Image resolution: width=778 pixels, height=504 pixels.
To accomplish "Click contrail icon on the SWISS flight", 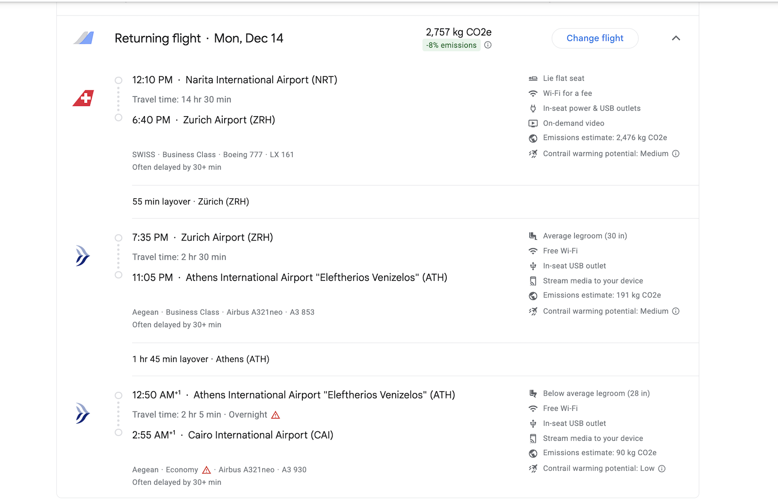I will click(533, 154).
